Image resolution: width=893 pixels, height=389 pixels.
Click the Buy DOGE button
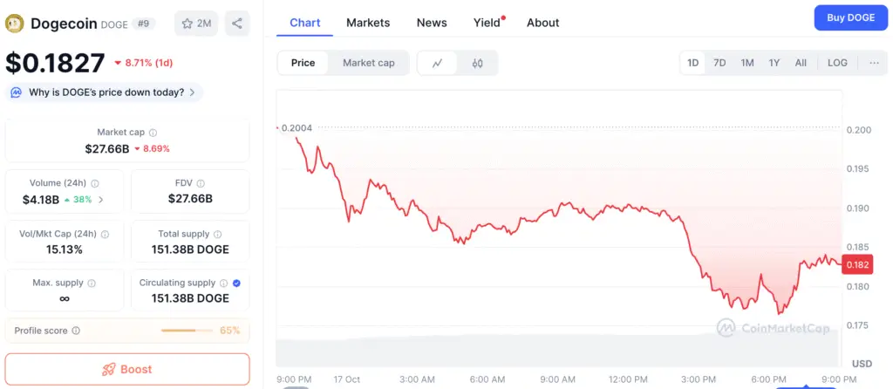click(x=850, y=18)
